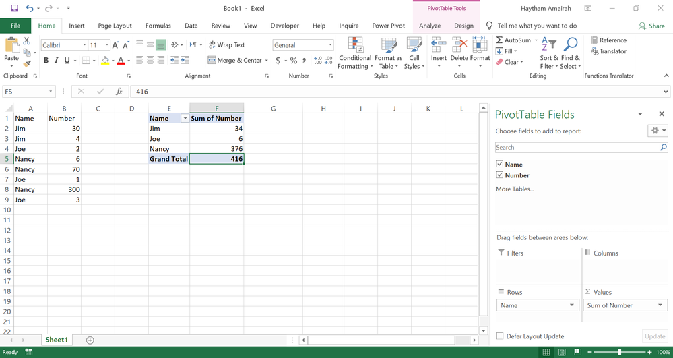Center text horizontally
673x358 pixels.
pos(150,61)
